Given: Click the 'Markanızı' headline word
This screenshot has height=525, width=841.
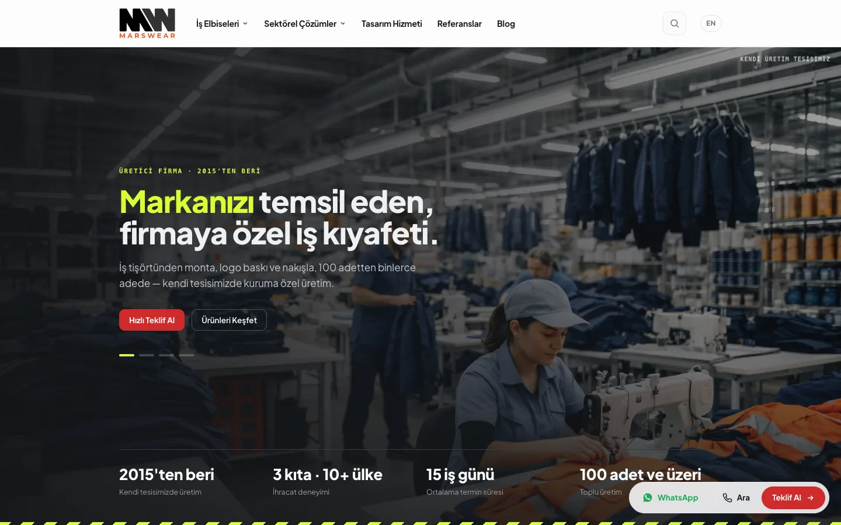Looking at the screenshot, I should pos(186,202).
